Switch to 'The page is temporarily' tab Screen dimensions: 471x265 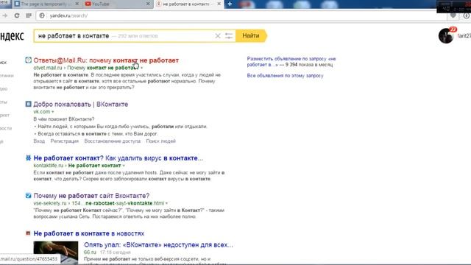click(46, 4)
